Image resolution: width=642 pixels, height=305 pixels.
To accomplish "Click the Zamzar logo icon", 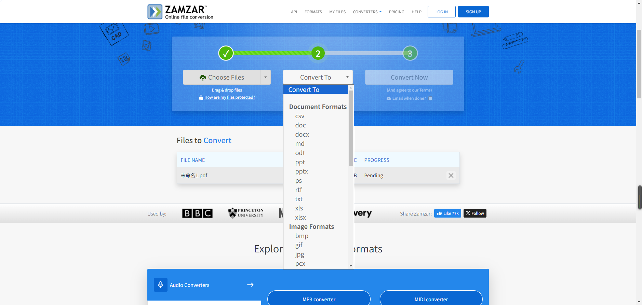I will click(x=155, y=12).
